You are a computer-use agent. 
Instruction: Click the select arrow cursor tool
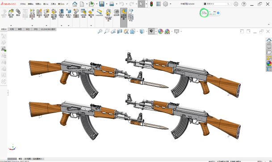pos(141,4)
